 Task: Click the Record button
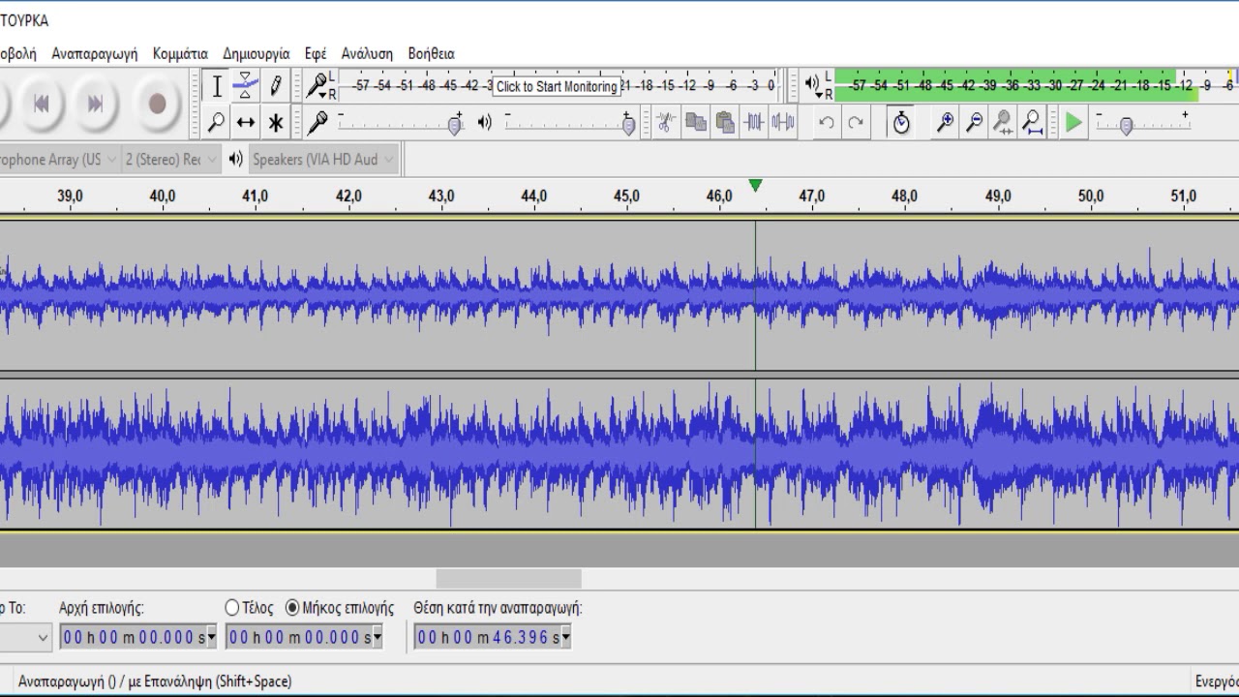157,104
